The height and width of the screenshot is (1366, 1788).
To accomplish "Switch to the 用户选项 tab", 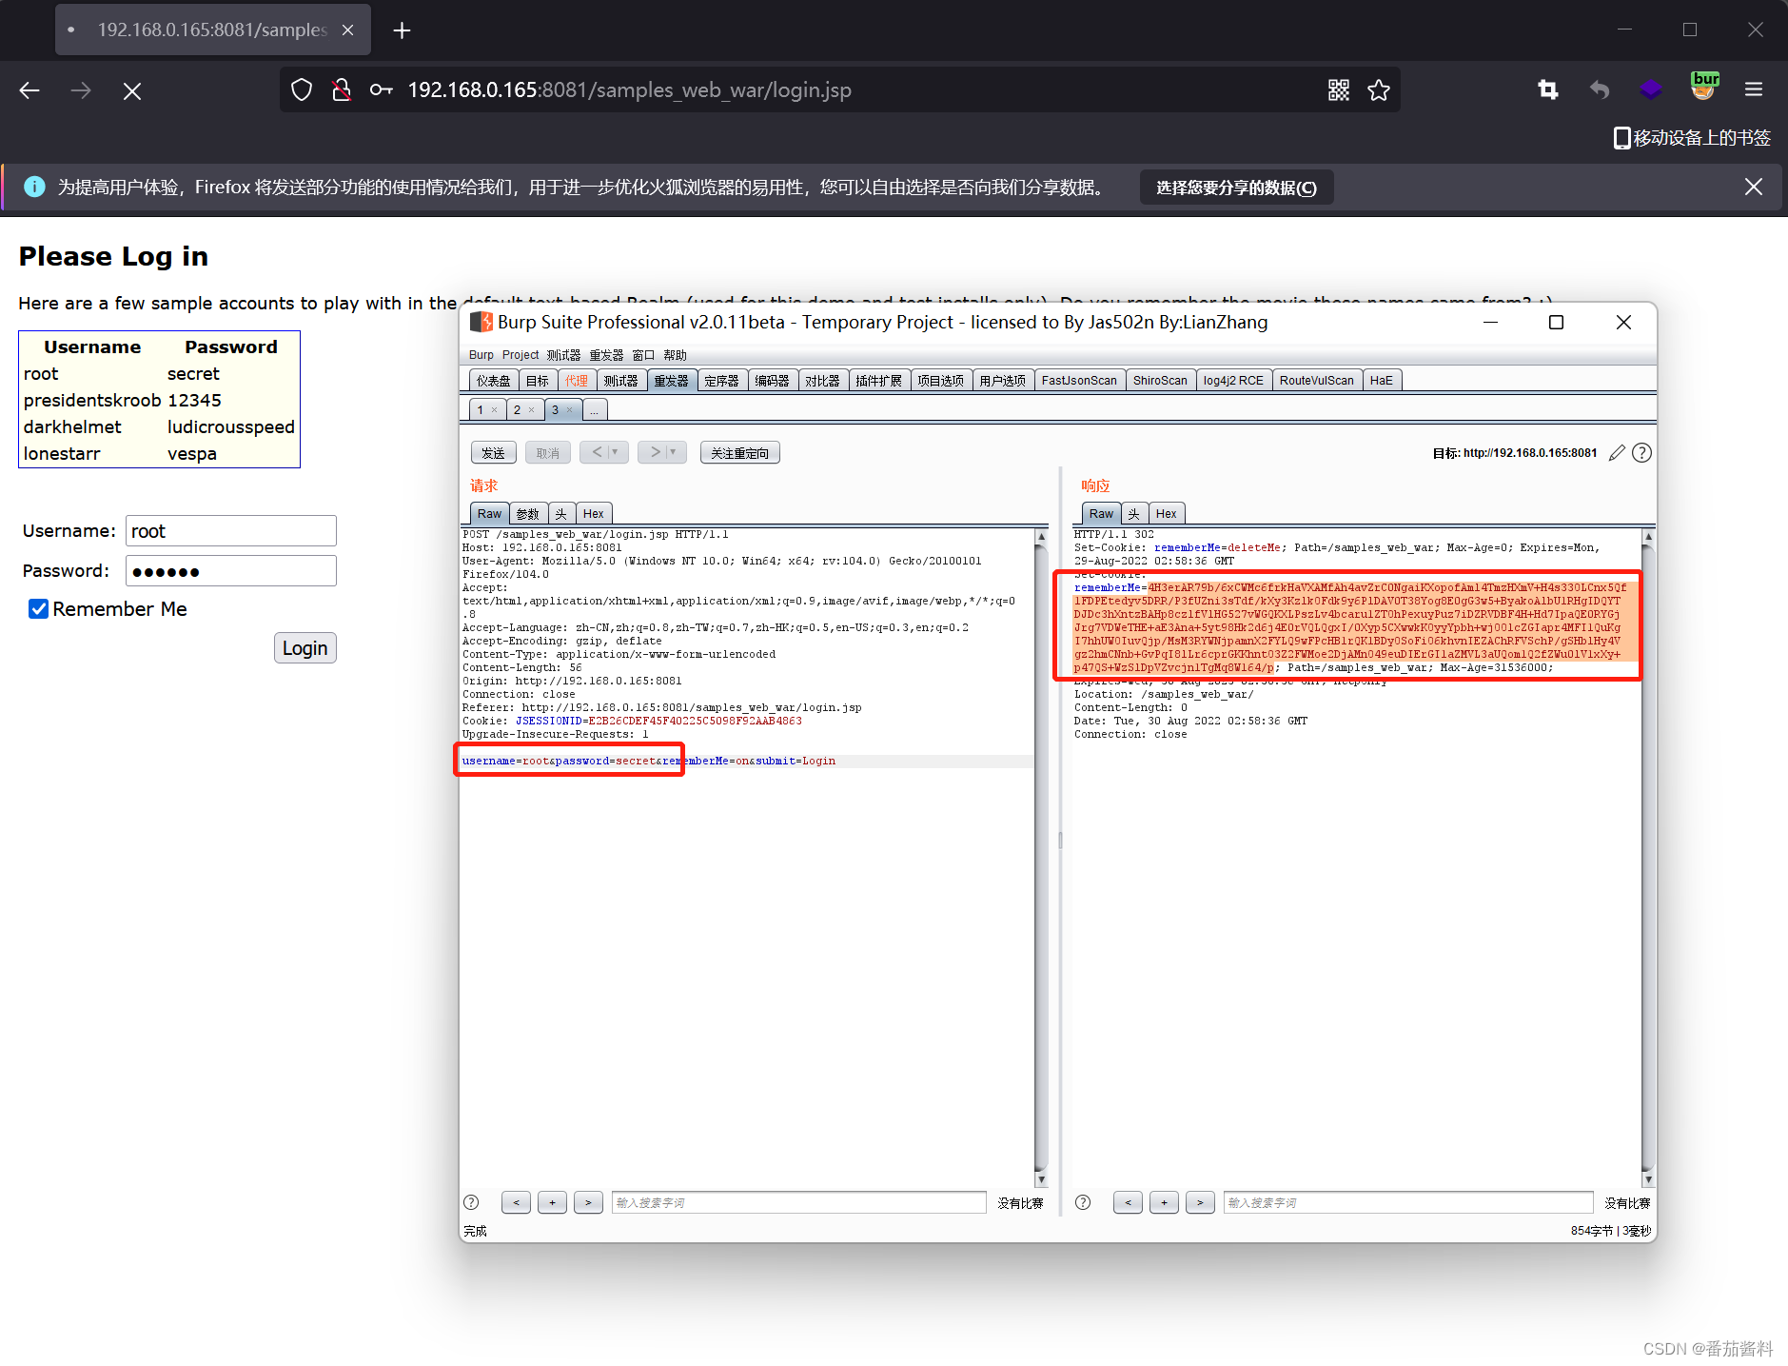I will (1002, 381).
